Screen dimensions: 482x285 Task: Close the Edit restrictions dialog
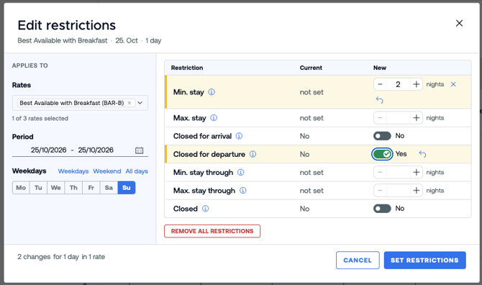coord(459,23)
